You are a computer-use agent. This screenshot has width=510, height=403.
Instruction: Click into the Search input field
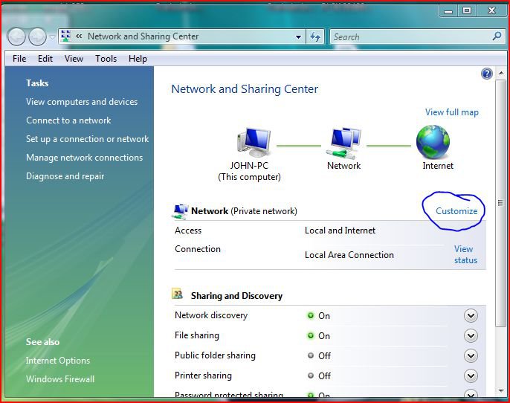pyautogui.click(x=411, y=36)
